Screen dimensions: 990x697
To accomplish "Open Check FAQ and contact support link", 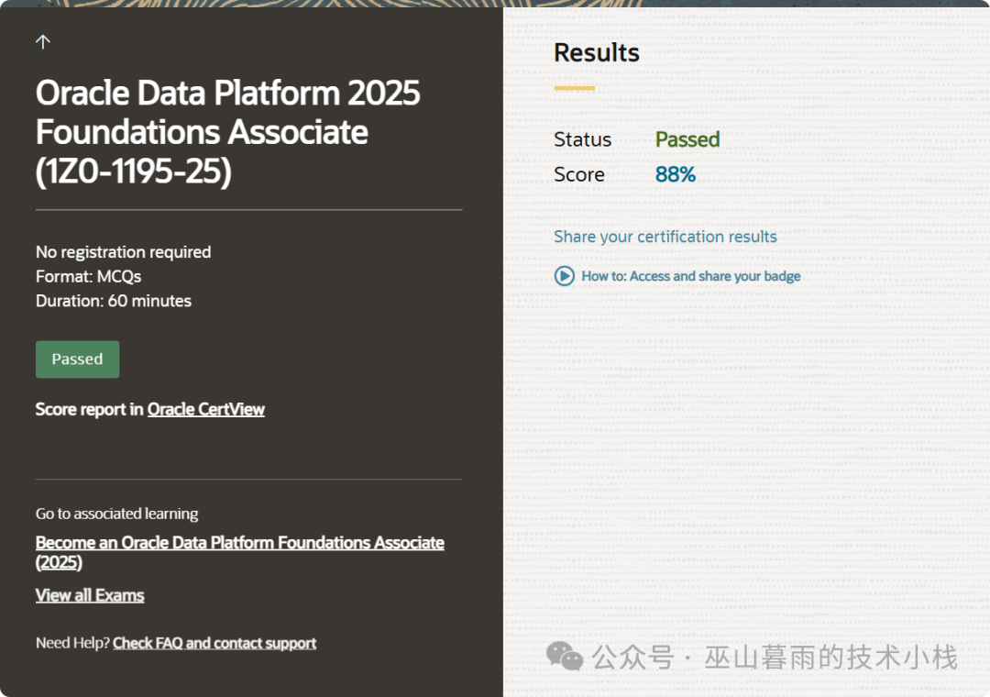I will click(214, 643).
